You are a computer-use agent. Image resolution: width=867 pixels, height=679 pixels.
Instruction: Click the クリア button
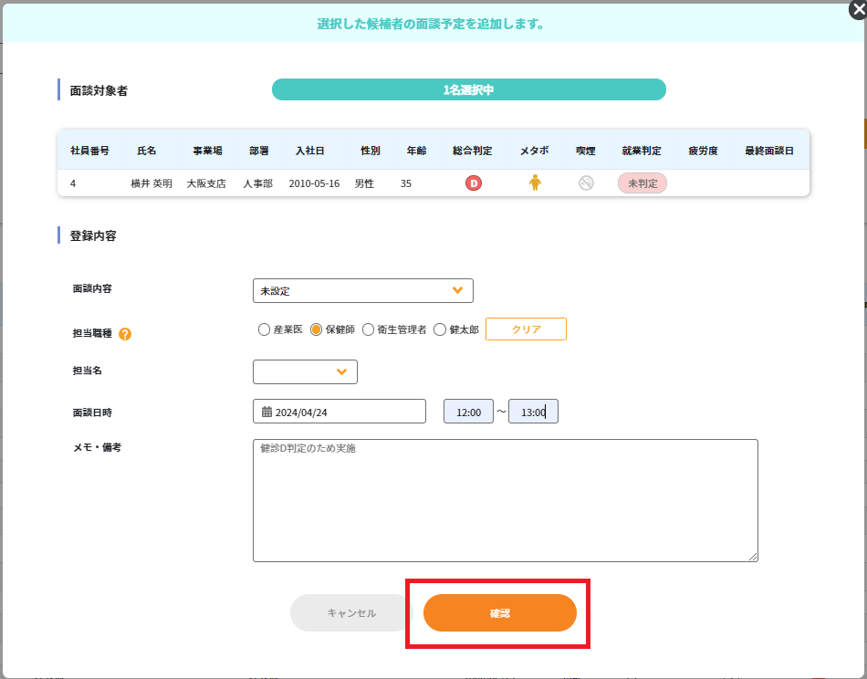(x=526, y=329)
